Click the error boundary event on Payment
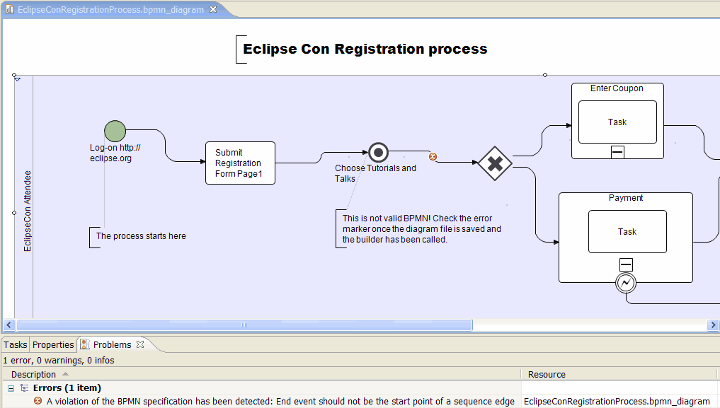 (x=626, y=283)
